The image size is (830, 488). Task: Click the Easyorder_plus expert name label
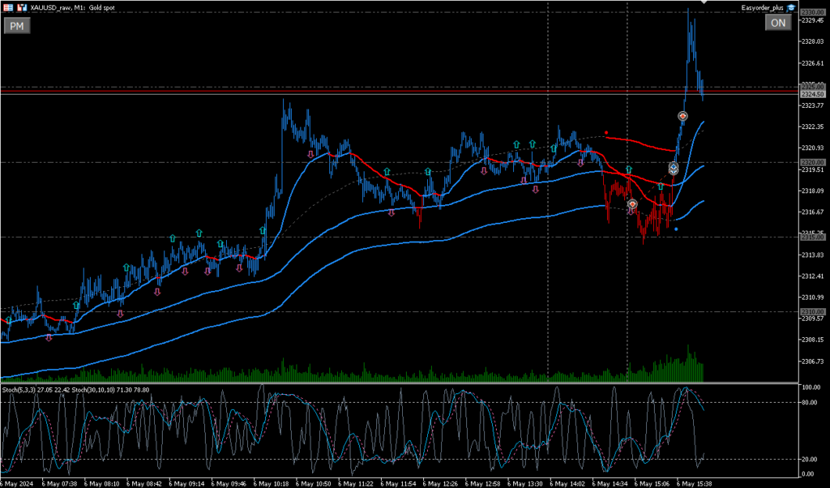(x=762, y=7)
